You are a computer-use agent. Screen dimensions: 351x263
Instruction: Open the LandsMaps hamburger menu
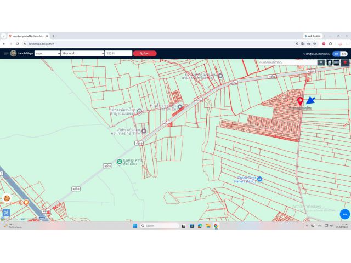click(6, 53)
